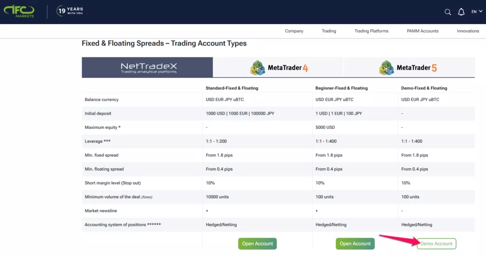The image size is (486, 257).
Task: Click the Demo-Fixed & Floating column header
Action: click(424, 88)
